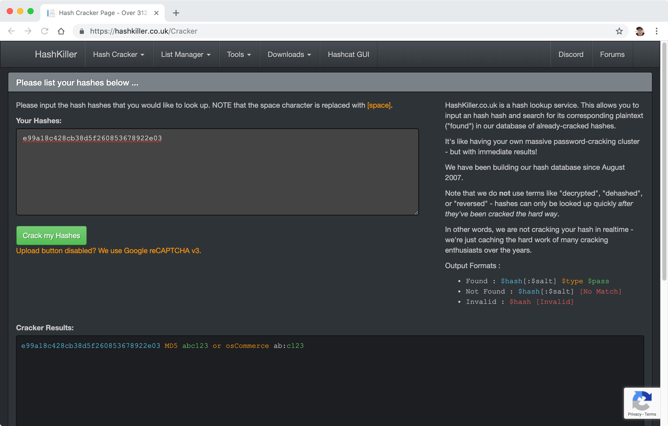
Task: Click the result hash e99a18c428cb38d5f260853678922e03
Action: (91, 346)
